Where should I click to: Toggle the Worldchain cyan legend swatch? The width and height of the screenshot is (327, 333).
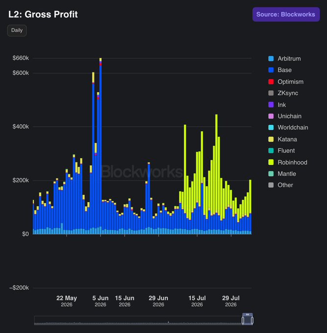271,128
